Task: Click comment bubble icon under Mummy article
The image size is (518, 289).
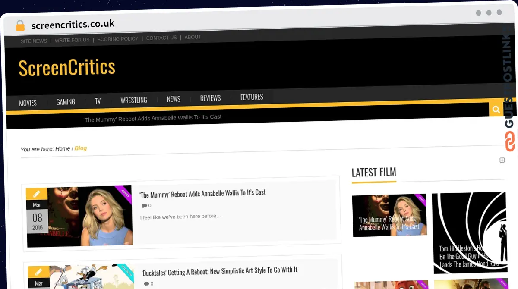Action: click(x=144, y=206)
